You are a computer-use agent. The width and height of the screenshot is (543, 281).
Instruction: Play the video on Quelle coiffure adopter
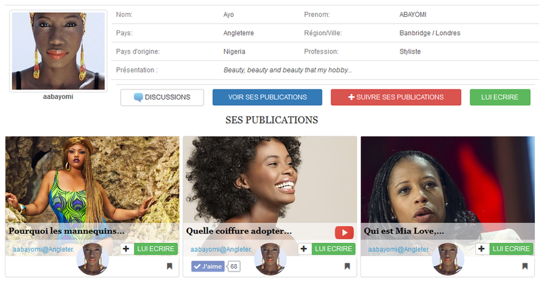coord(344,233)
